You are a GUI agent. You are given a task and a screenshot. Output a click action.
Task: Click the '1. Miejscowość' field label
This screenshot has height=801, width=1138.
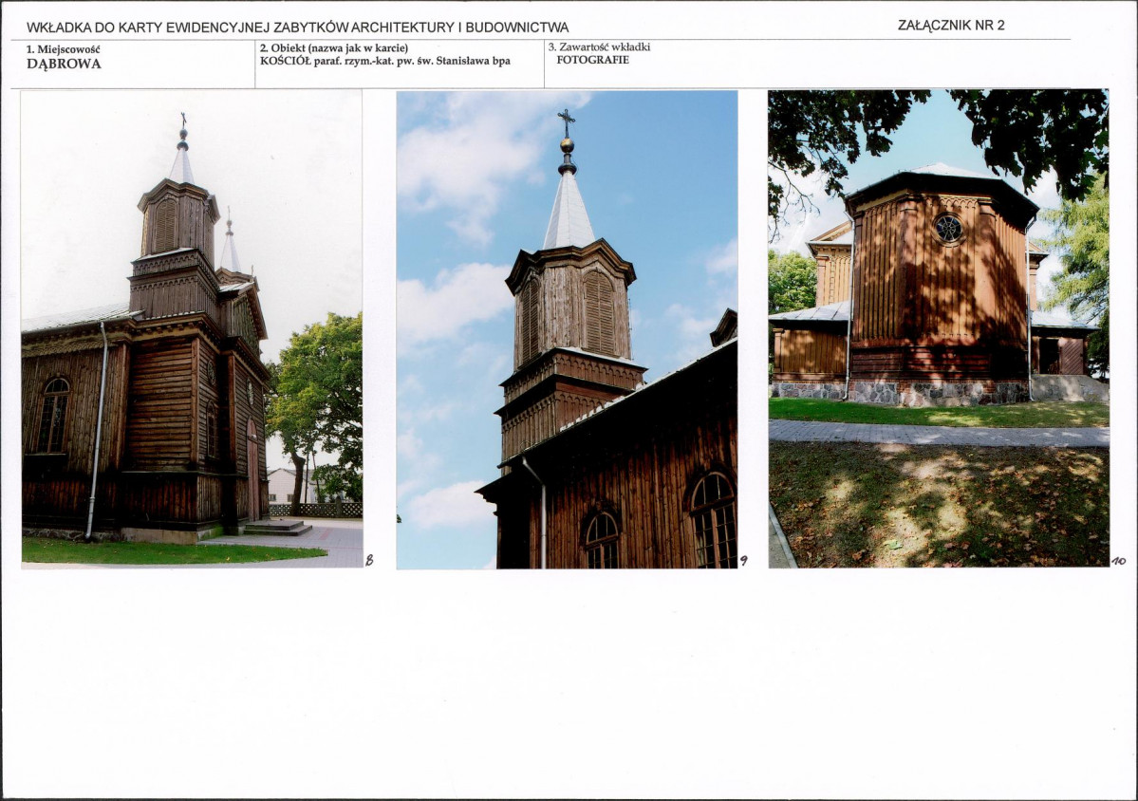[64, 49]
